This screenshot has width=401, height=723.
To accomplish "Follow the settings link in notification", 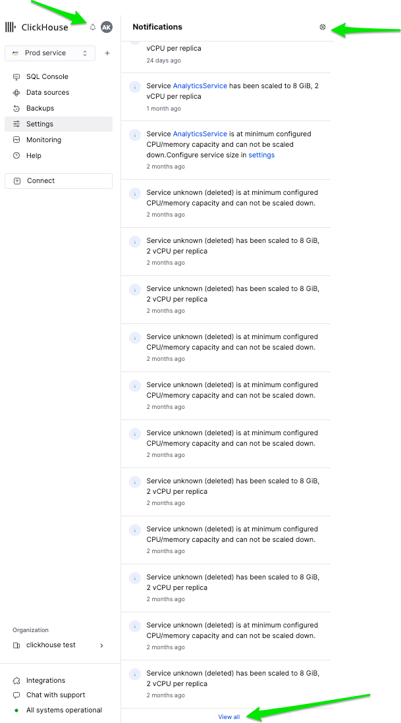I will tap(261, 155).
